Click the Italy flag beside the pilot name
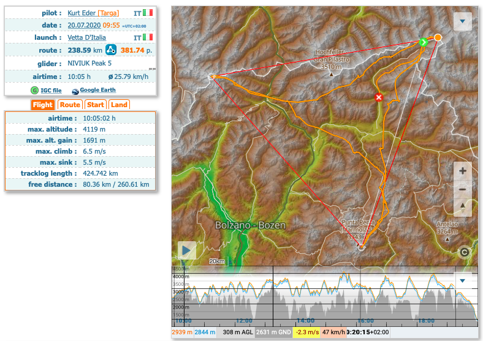 coord(147,12)
